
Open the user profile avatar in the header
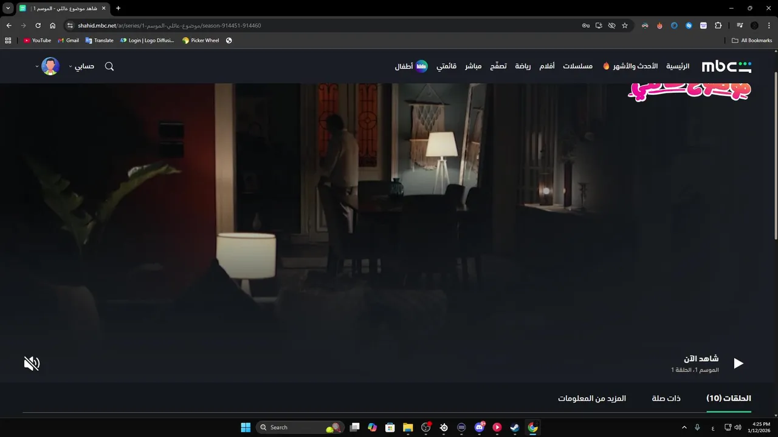coord(50,66)
